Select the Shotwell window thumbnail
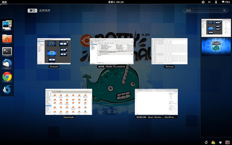Viewport: 232px width, 145px height. click(54, 51)
